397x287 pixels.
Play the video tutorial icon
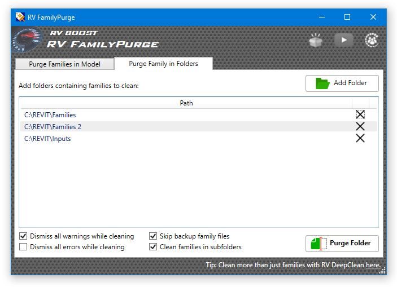(343, 40)
